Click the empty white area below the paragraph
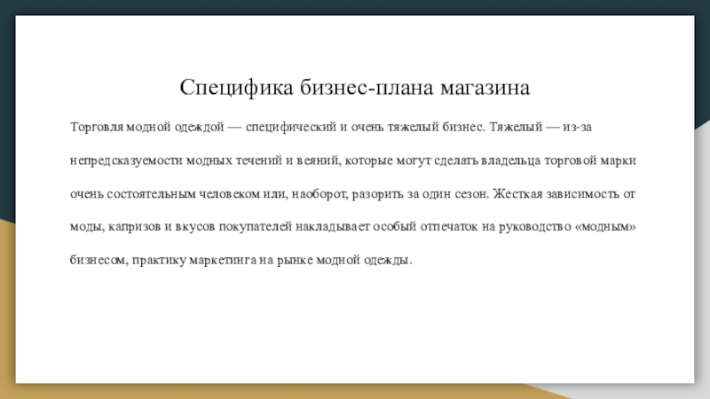 coord(354,325)
